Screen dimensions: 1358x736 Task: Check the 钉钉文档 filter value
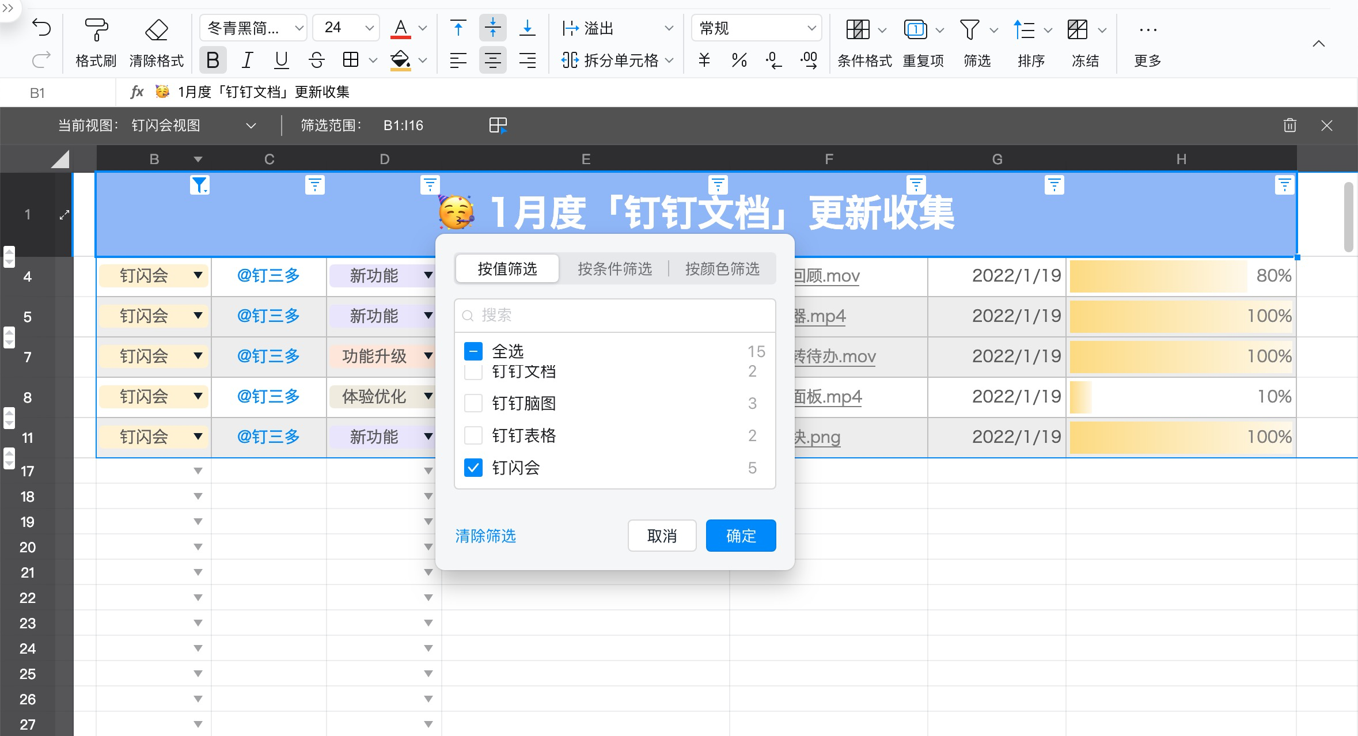(x=473, y=371)
